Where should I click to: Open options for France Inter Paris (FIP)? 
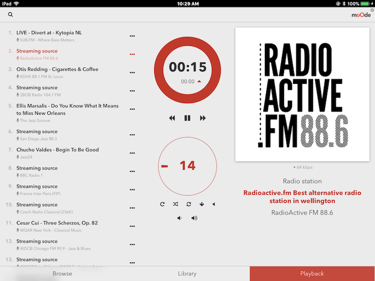point(132,190)
